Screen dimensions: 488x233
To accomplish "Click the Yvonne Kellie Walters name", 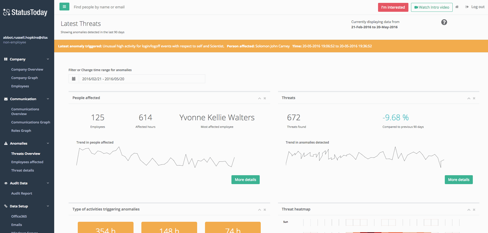I will (x=217, y=118).
